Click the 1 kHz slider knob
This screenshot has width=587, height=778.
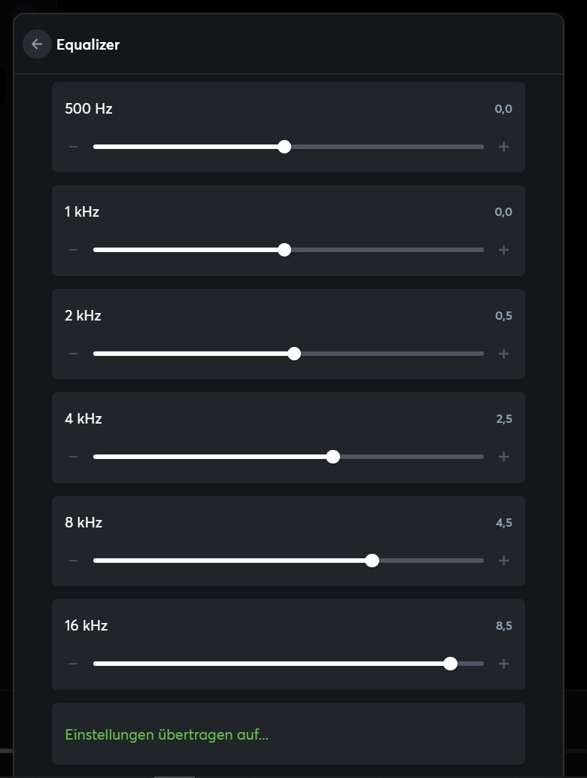[x=284, y=250]
